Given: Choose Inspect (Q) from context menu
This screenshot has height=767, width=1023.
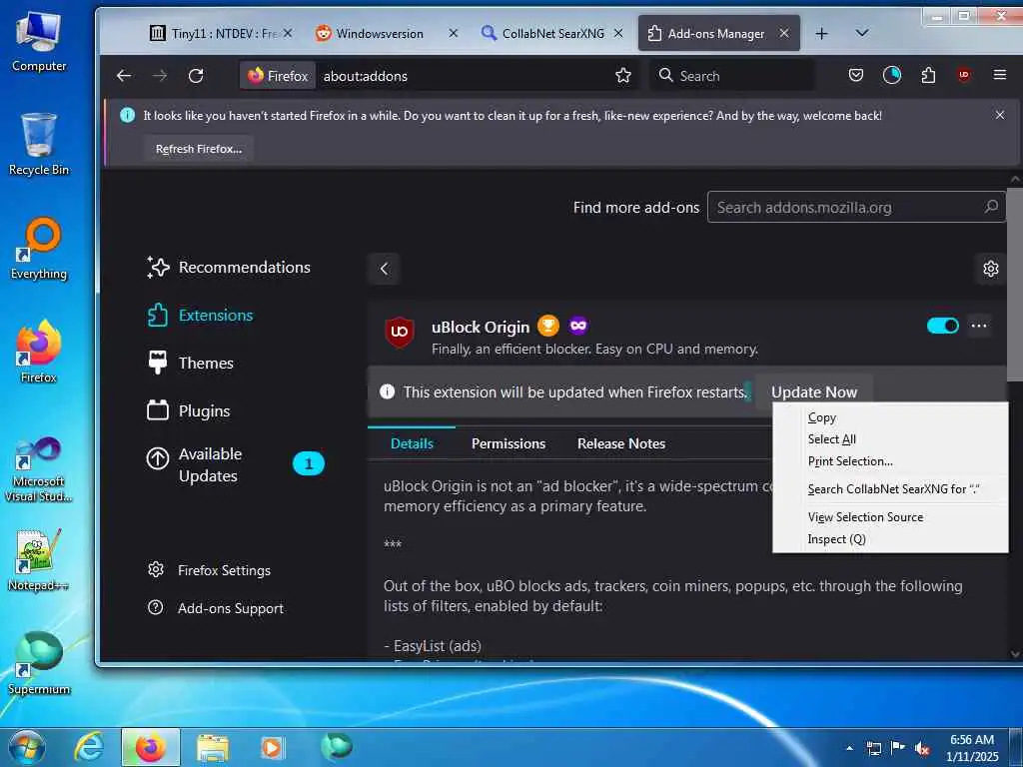Looking at the screenshot, I should click(x=890, y=539).
